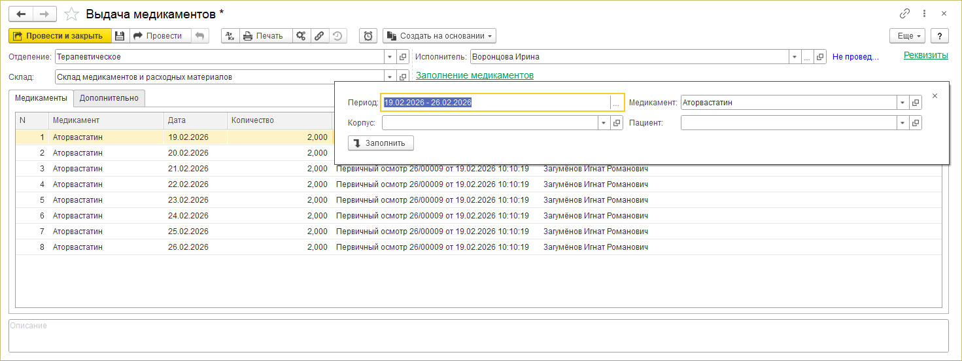Click the save (floppy disk) icon
This screenshot has height=361, width=962.
[120, 36]
